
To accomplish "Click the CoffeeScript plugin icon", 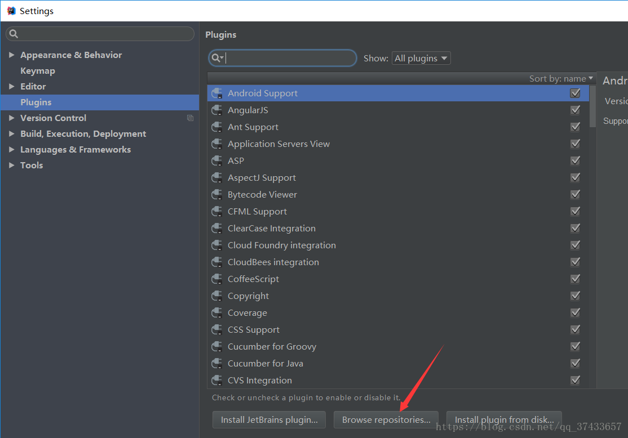I will coord(216,279).
